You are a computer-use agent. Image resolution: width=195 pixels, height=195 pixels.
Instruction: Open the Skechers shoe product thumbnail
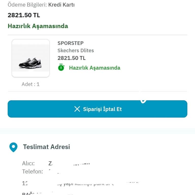tap(31, 58)
